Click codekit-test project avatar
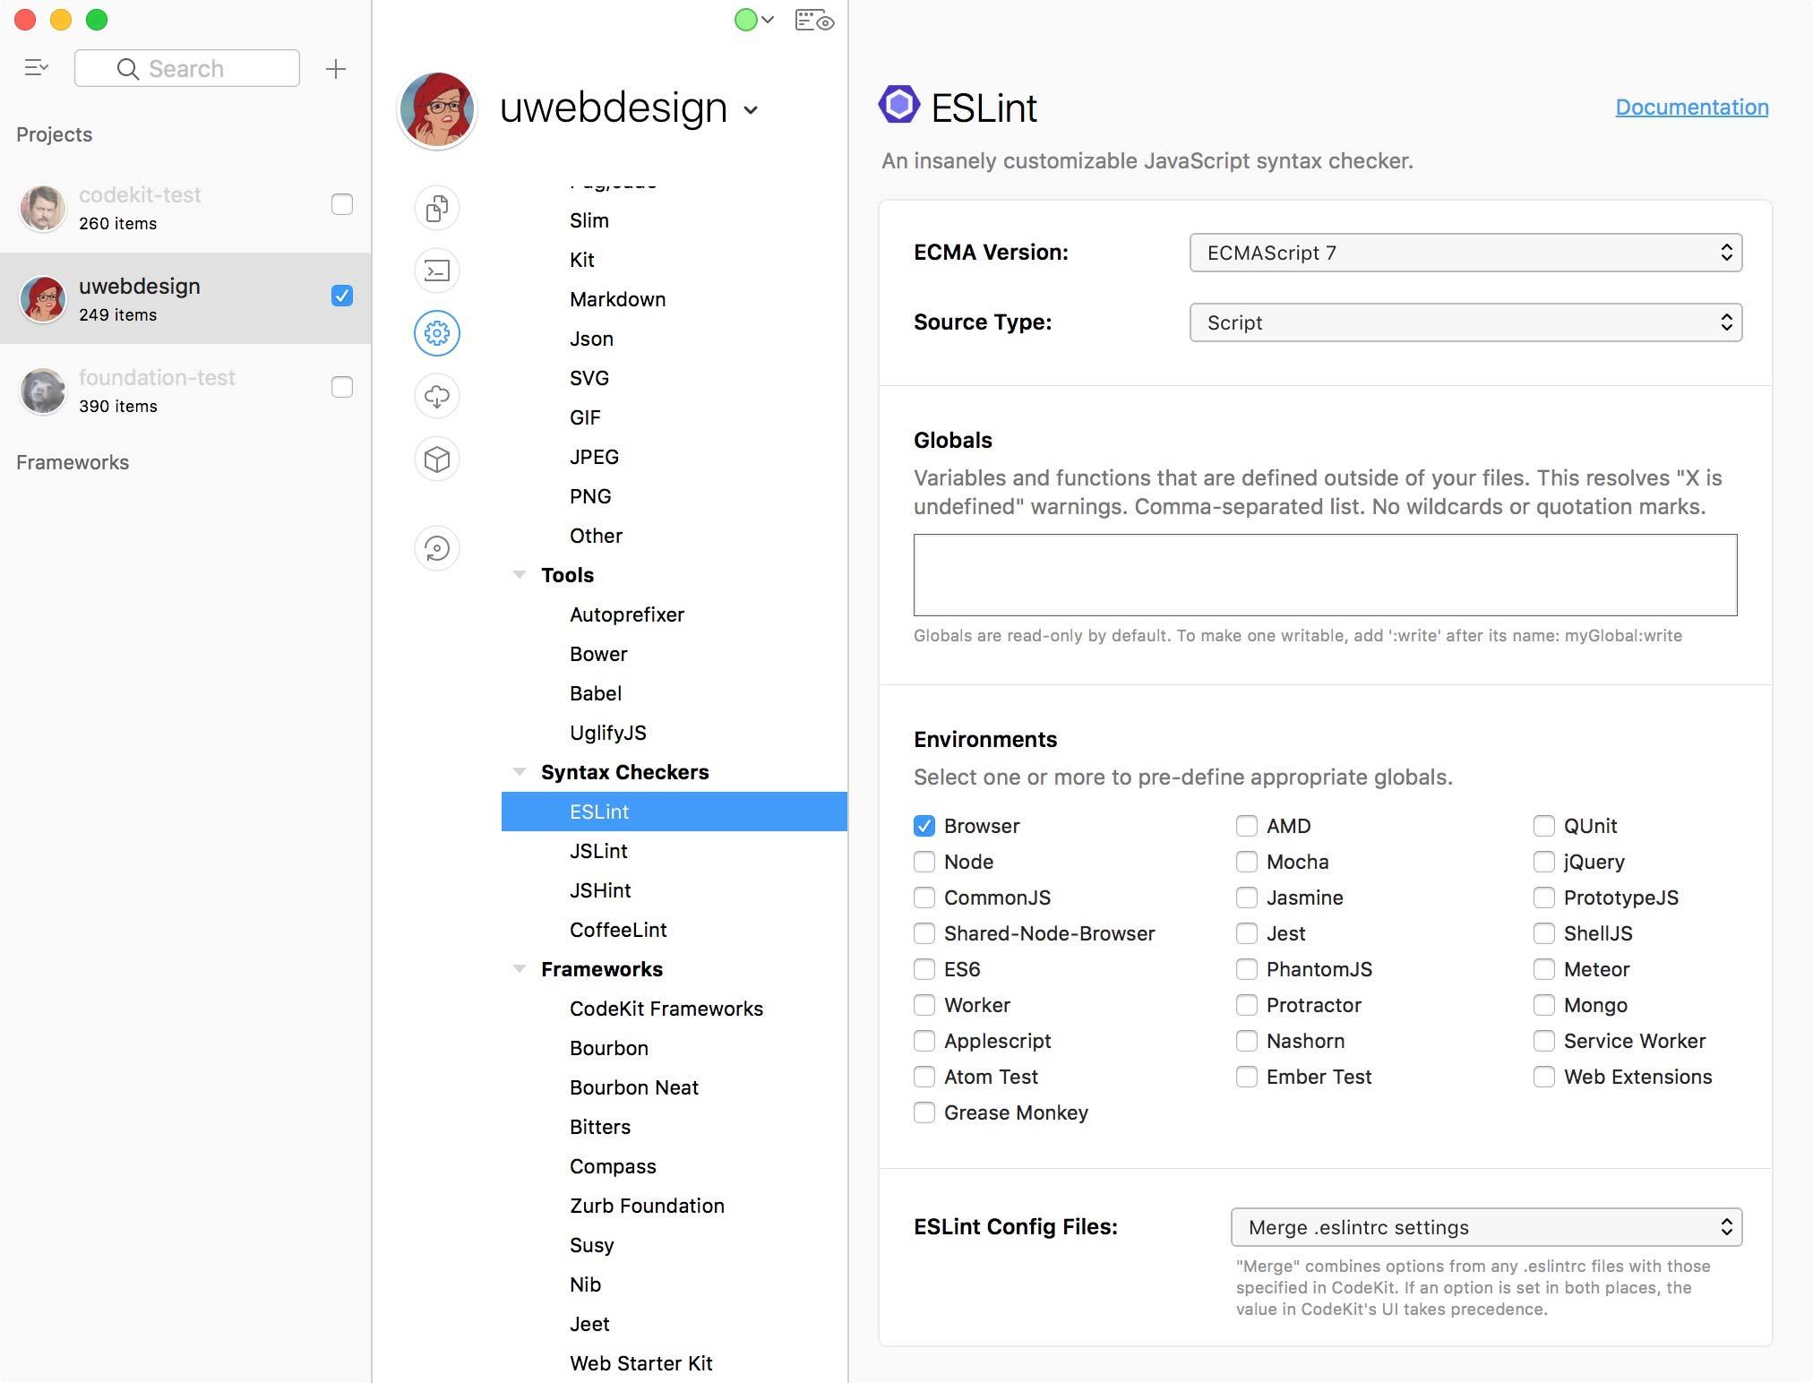 coord(42,208)
